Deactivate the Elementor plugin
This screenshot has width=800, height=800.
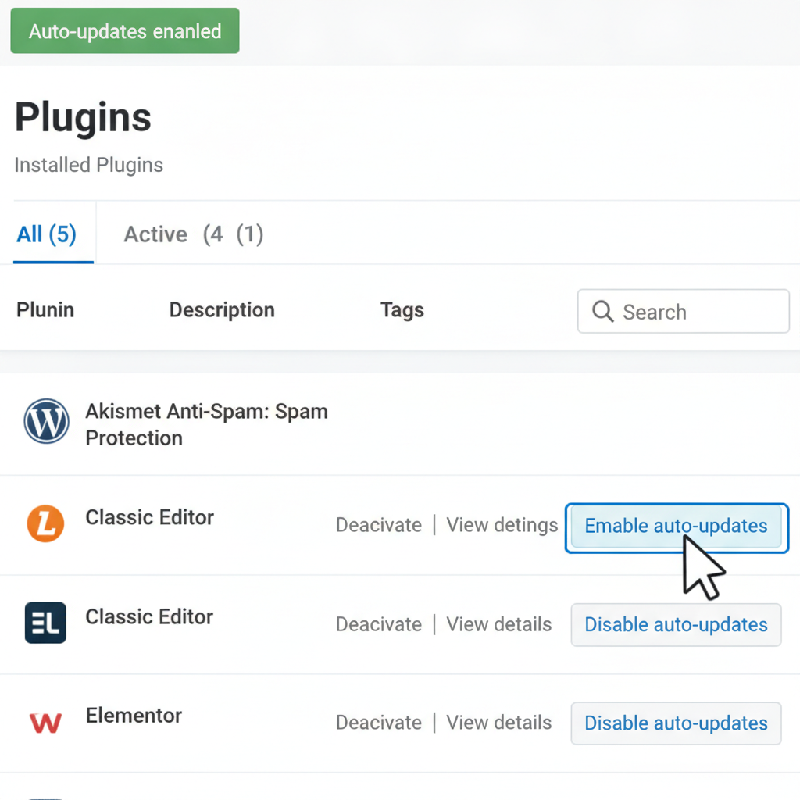[x=379, y=723]
